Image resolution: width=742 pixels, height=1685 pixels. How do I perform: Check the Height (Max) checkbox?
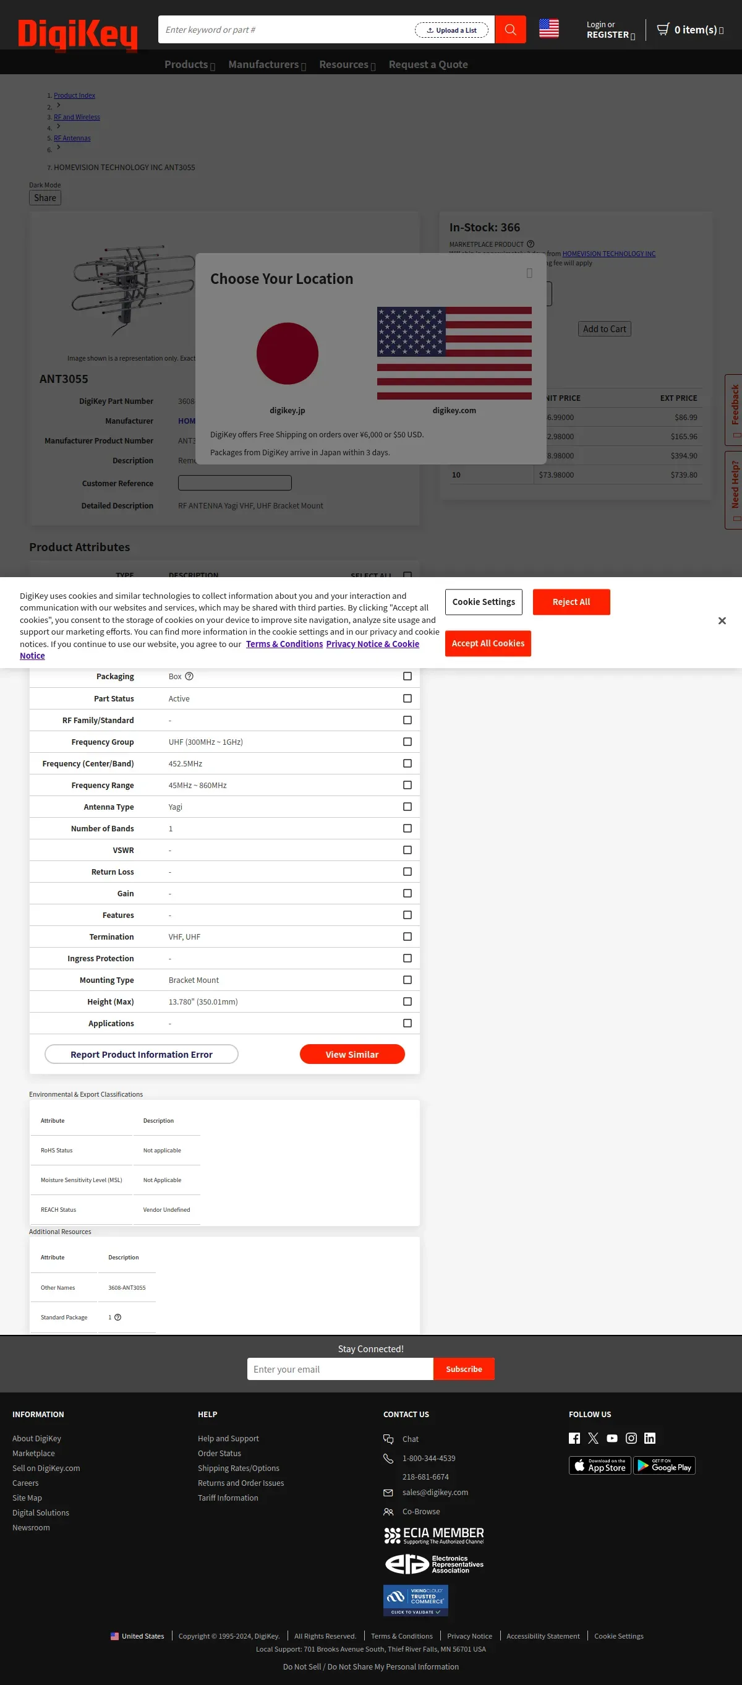pyautogui.click(x=407, y=1001)
